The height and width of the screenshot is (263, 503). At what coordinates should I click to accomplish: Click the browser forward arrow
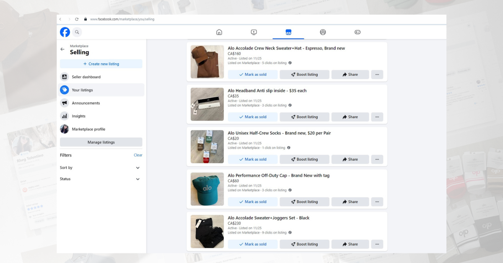[x=69, y=19]
